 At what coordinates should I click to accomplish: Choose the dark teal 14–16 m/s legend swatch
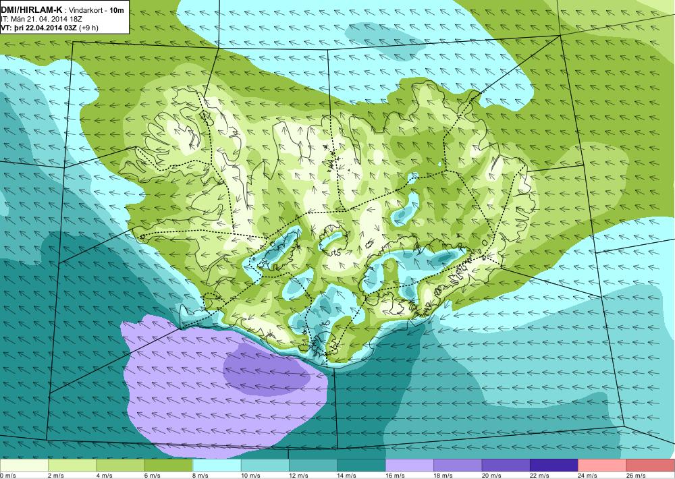[362, 465]
